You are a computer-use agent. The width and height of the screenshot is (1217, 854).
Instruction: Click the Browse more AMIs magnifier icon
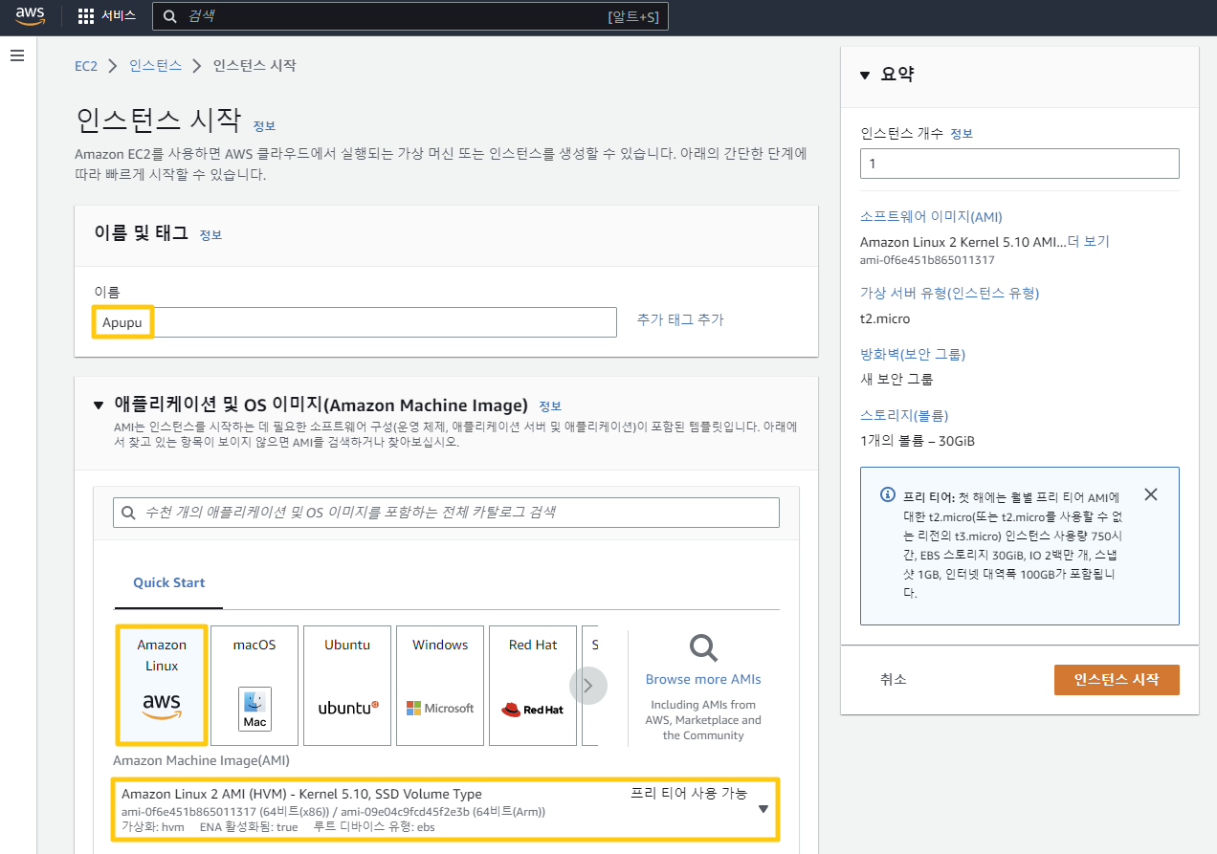click(x=704, y=648)
